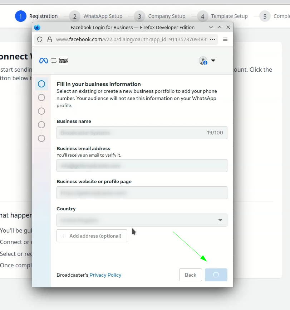Click the address bar ellipsis icon

(x=212, y=39)
